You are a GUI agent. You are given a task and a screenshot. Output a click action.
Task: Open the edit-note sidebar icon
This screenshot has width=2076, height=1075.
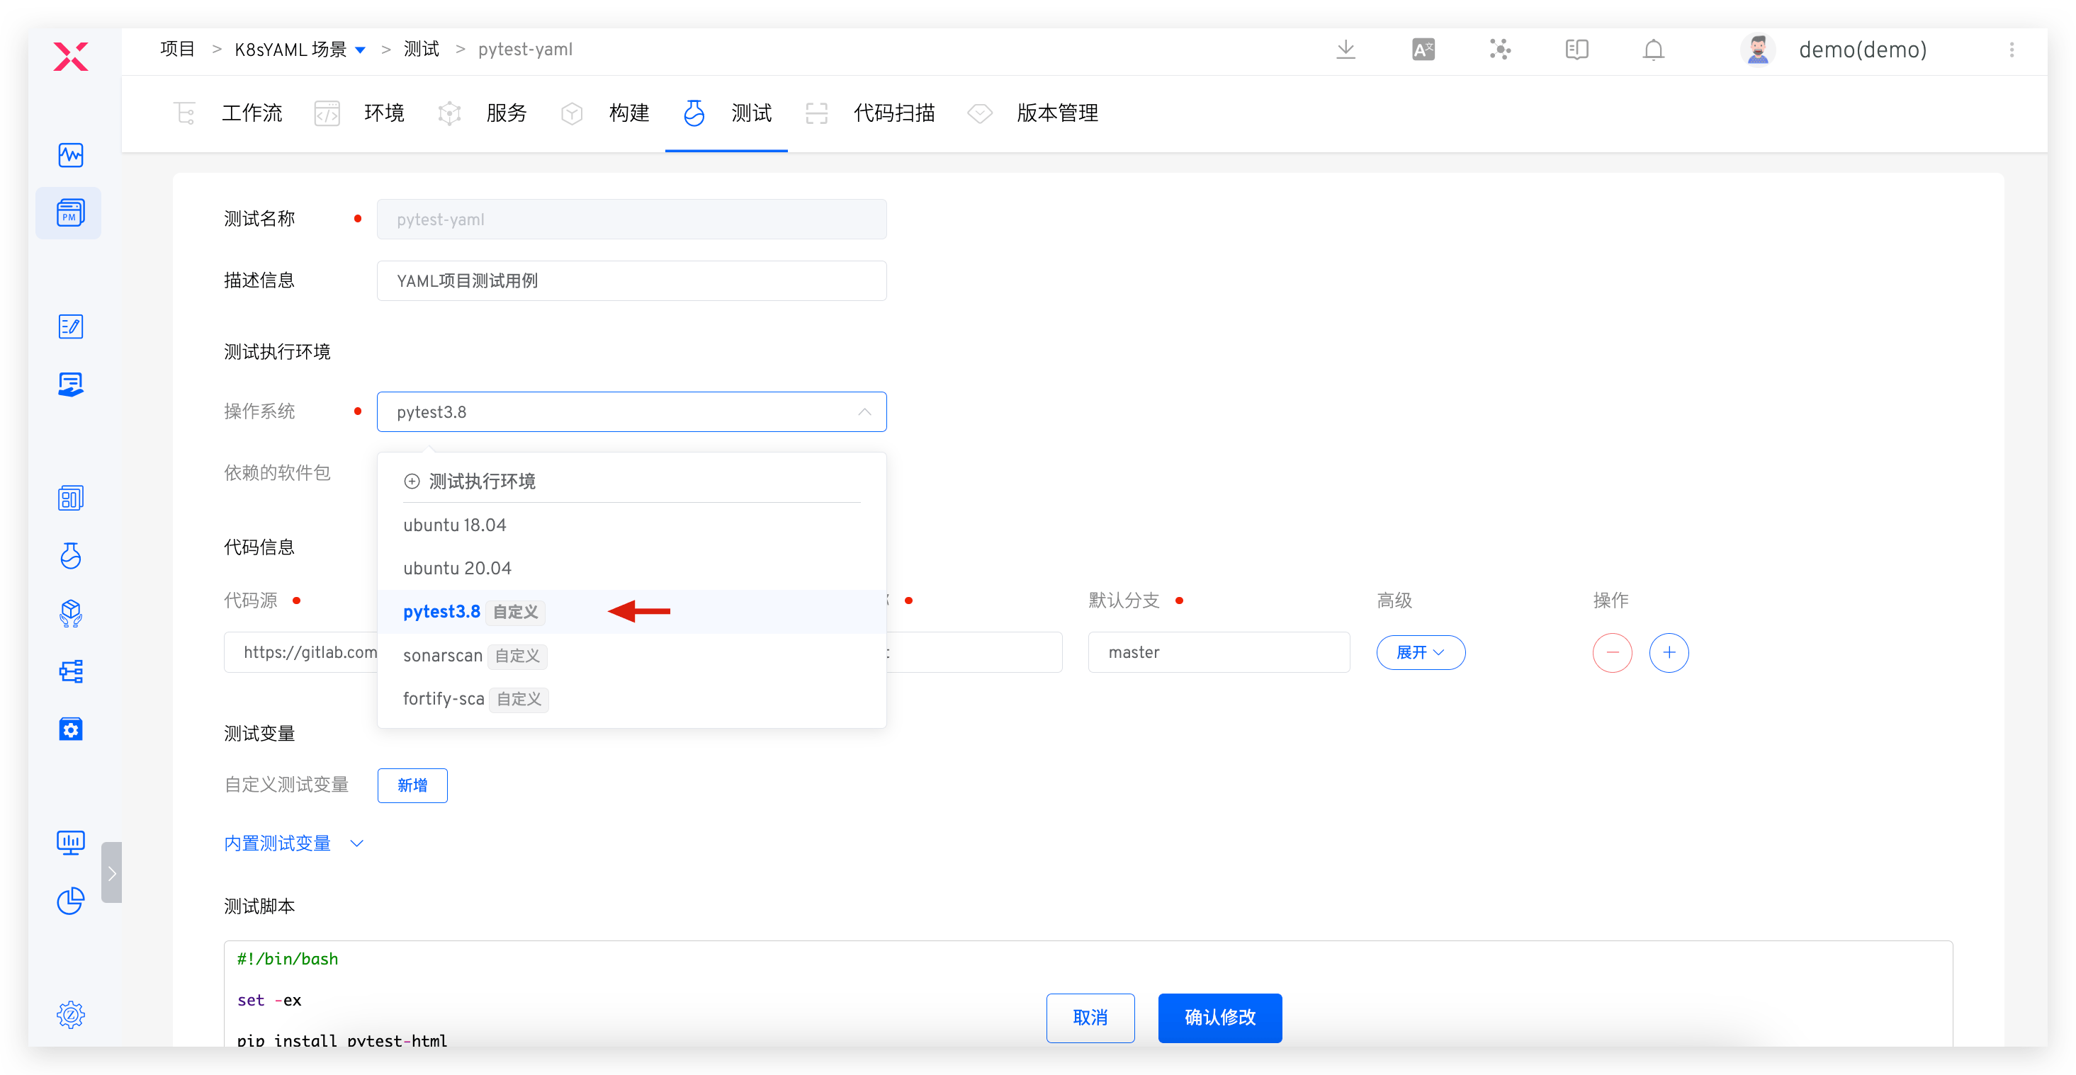click(70, 326)
